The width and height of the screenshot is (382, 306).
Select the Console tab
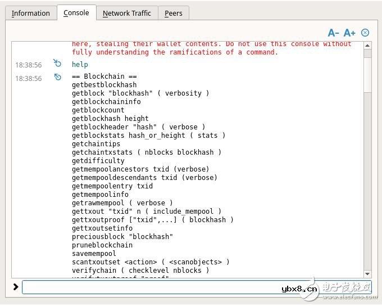[76, 13]
